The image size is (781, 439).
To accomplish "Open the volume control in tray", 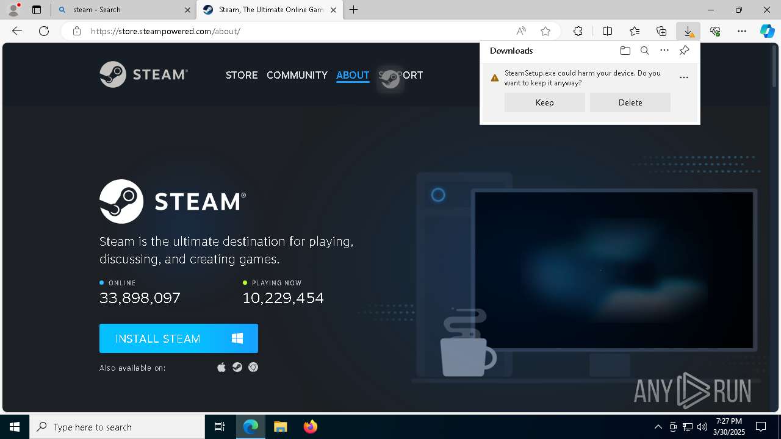I will coord(702,427).
